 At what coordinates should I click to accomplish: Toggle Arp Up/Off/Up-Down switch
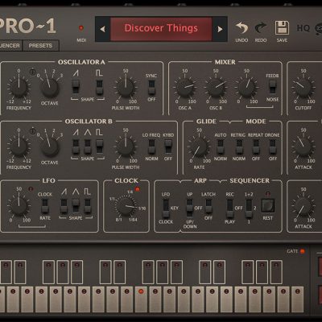[190, 208]
